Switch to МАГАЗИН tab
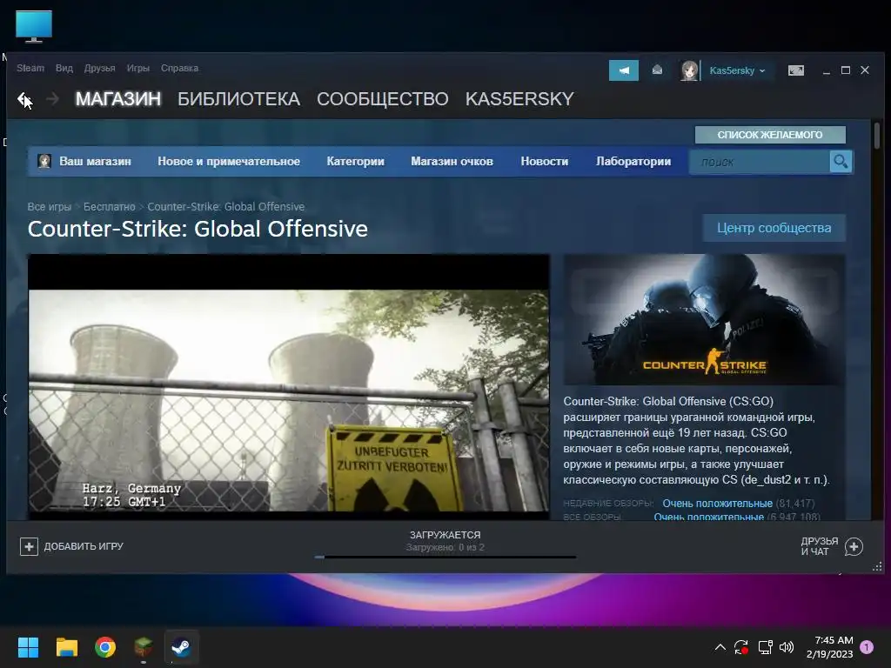 coord(118,99)
